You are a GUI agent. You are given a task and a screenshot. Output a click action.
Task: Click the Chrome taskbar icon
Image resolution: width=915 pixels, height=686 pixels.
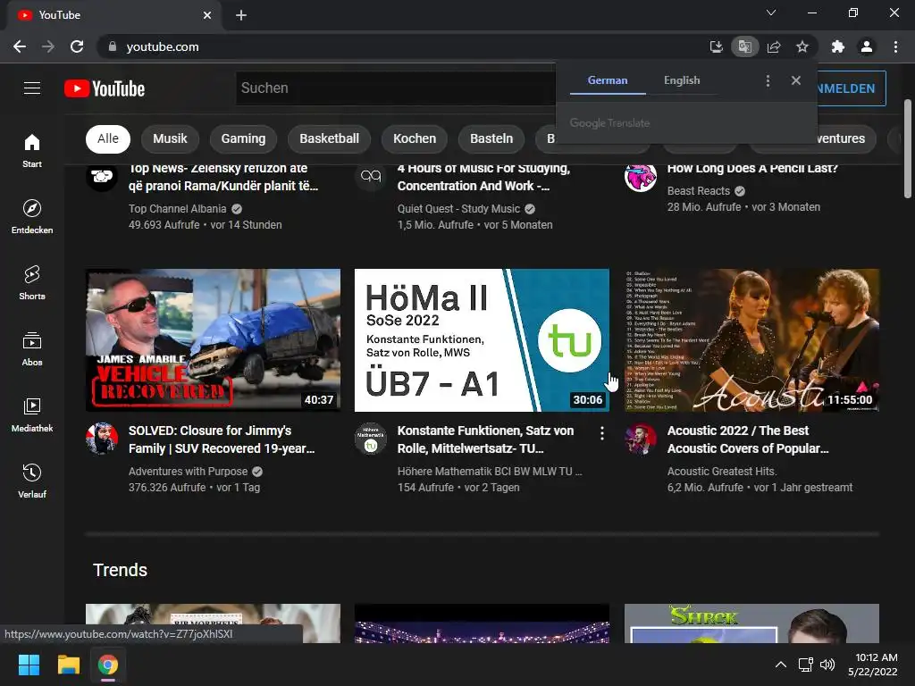tap(108, 665)
